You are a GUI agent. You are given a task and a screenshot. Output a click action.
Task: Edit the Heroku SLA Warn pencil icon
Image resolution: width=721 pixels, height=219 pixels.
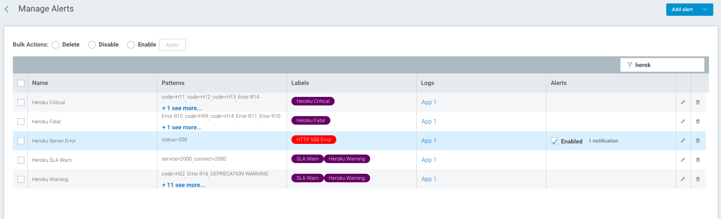[683, 160]
